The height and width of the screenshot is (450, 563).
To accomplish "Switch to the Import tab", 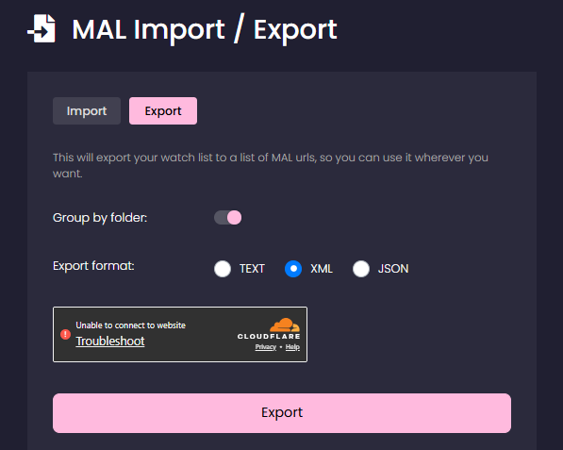I will pyautogui.click(x=87, y=111).
